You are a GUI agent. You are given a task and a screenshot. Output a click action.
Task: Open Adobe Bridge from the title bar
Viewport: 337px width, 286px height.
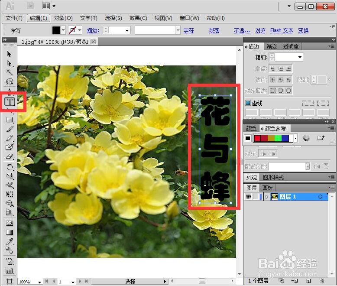click(30, 6)
